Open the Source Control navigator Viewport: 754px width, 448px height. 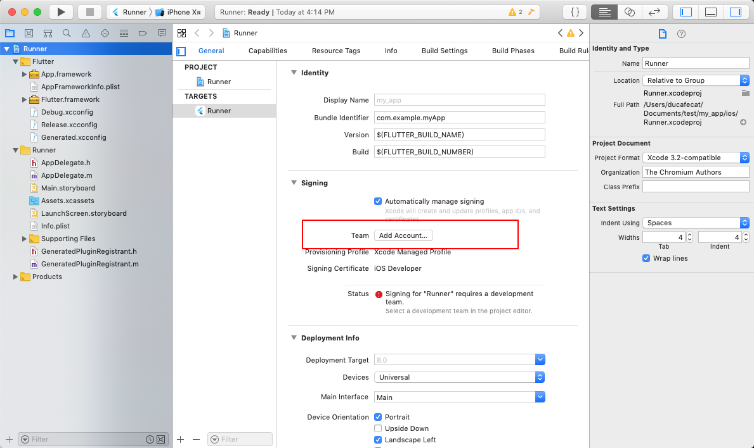[29, 33]
